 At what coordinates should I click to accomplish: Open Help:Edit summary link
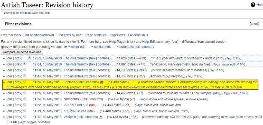pyautogui.click(x=156, y=42)
